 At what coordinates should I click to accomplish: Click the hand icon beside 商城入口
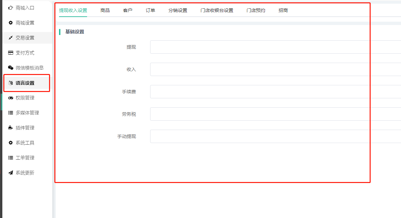(11, 8)
